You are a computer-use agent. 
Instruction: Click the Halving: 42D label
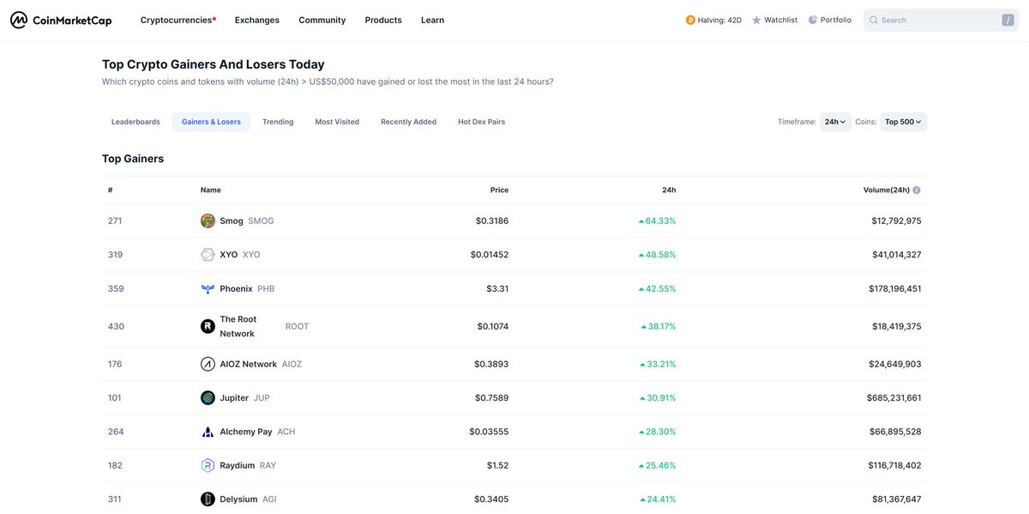[x=720, y=20]
